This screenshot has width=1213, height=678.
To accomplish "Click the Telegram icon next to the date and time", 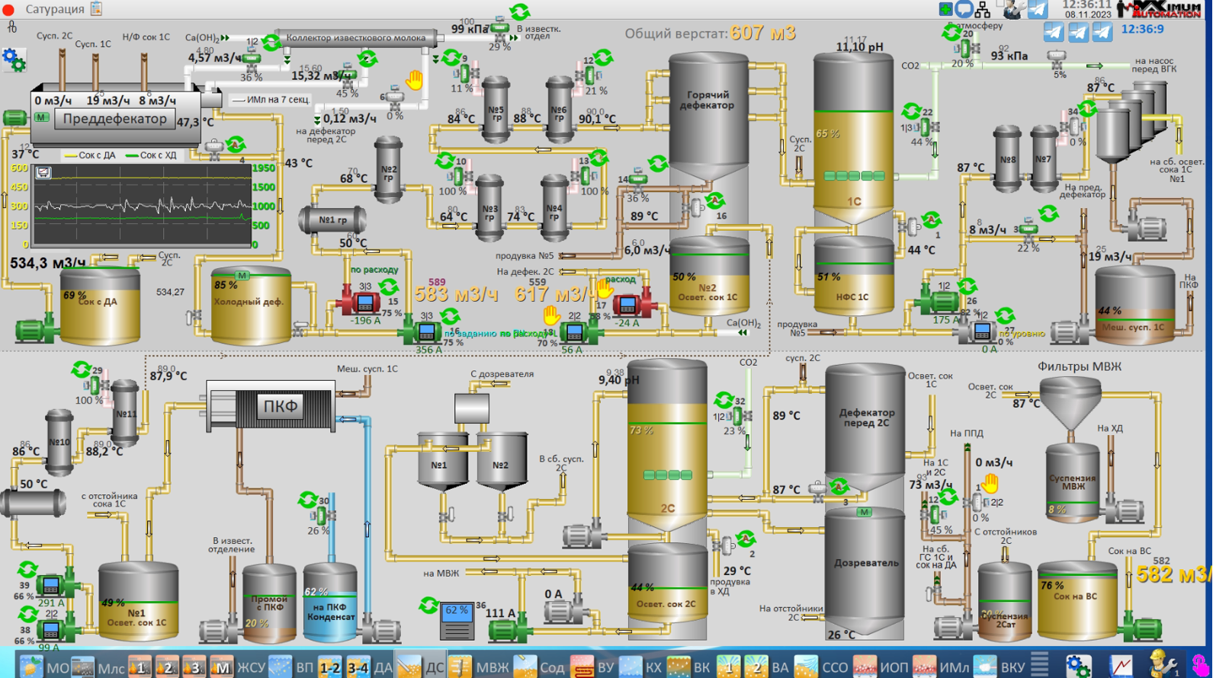I will point(1038,9).
